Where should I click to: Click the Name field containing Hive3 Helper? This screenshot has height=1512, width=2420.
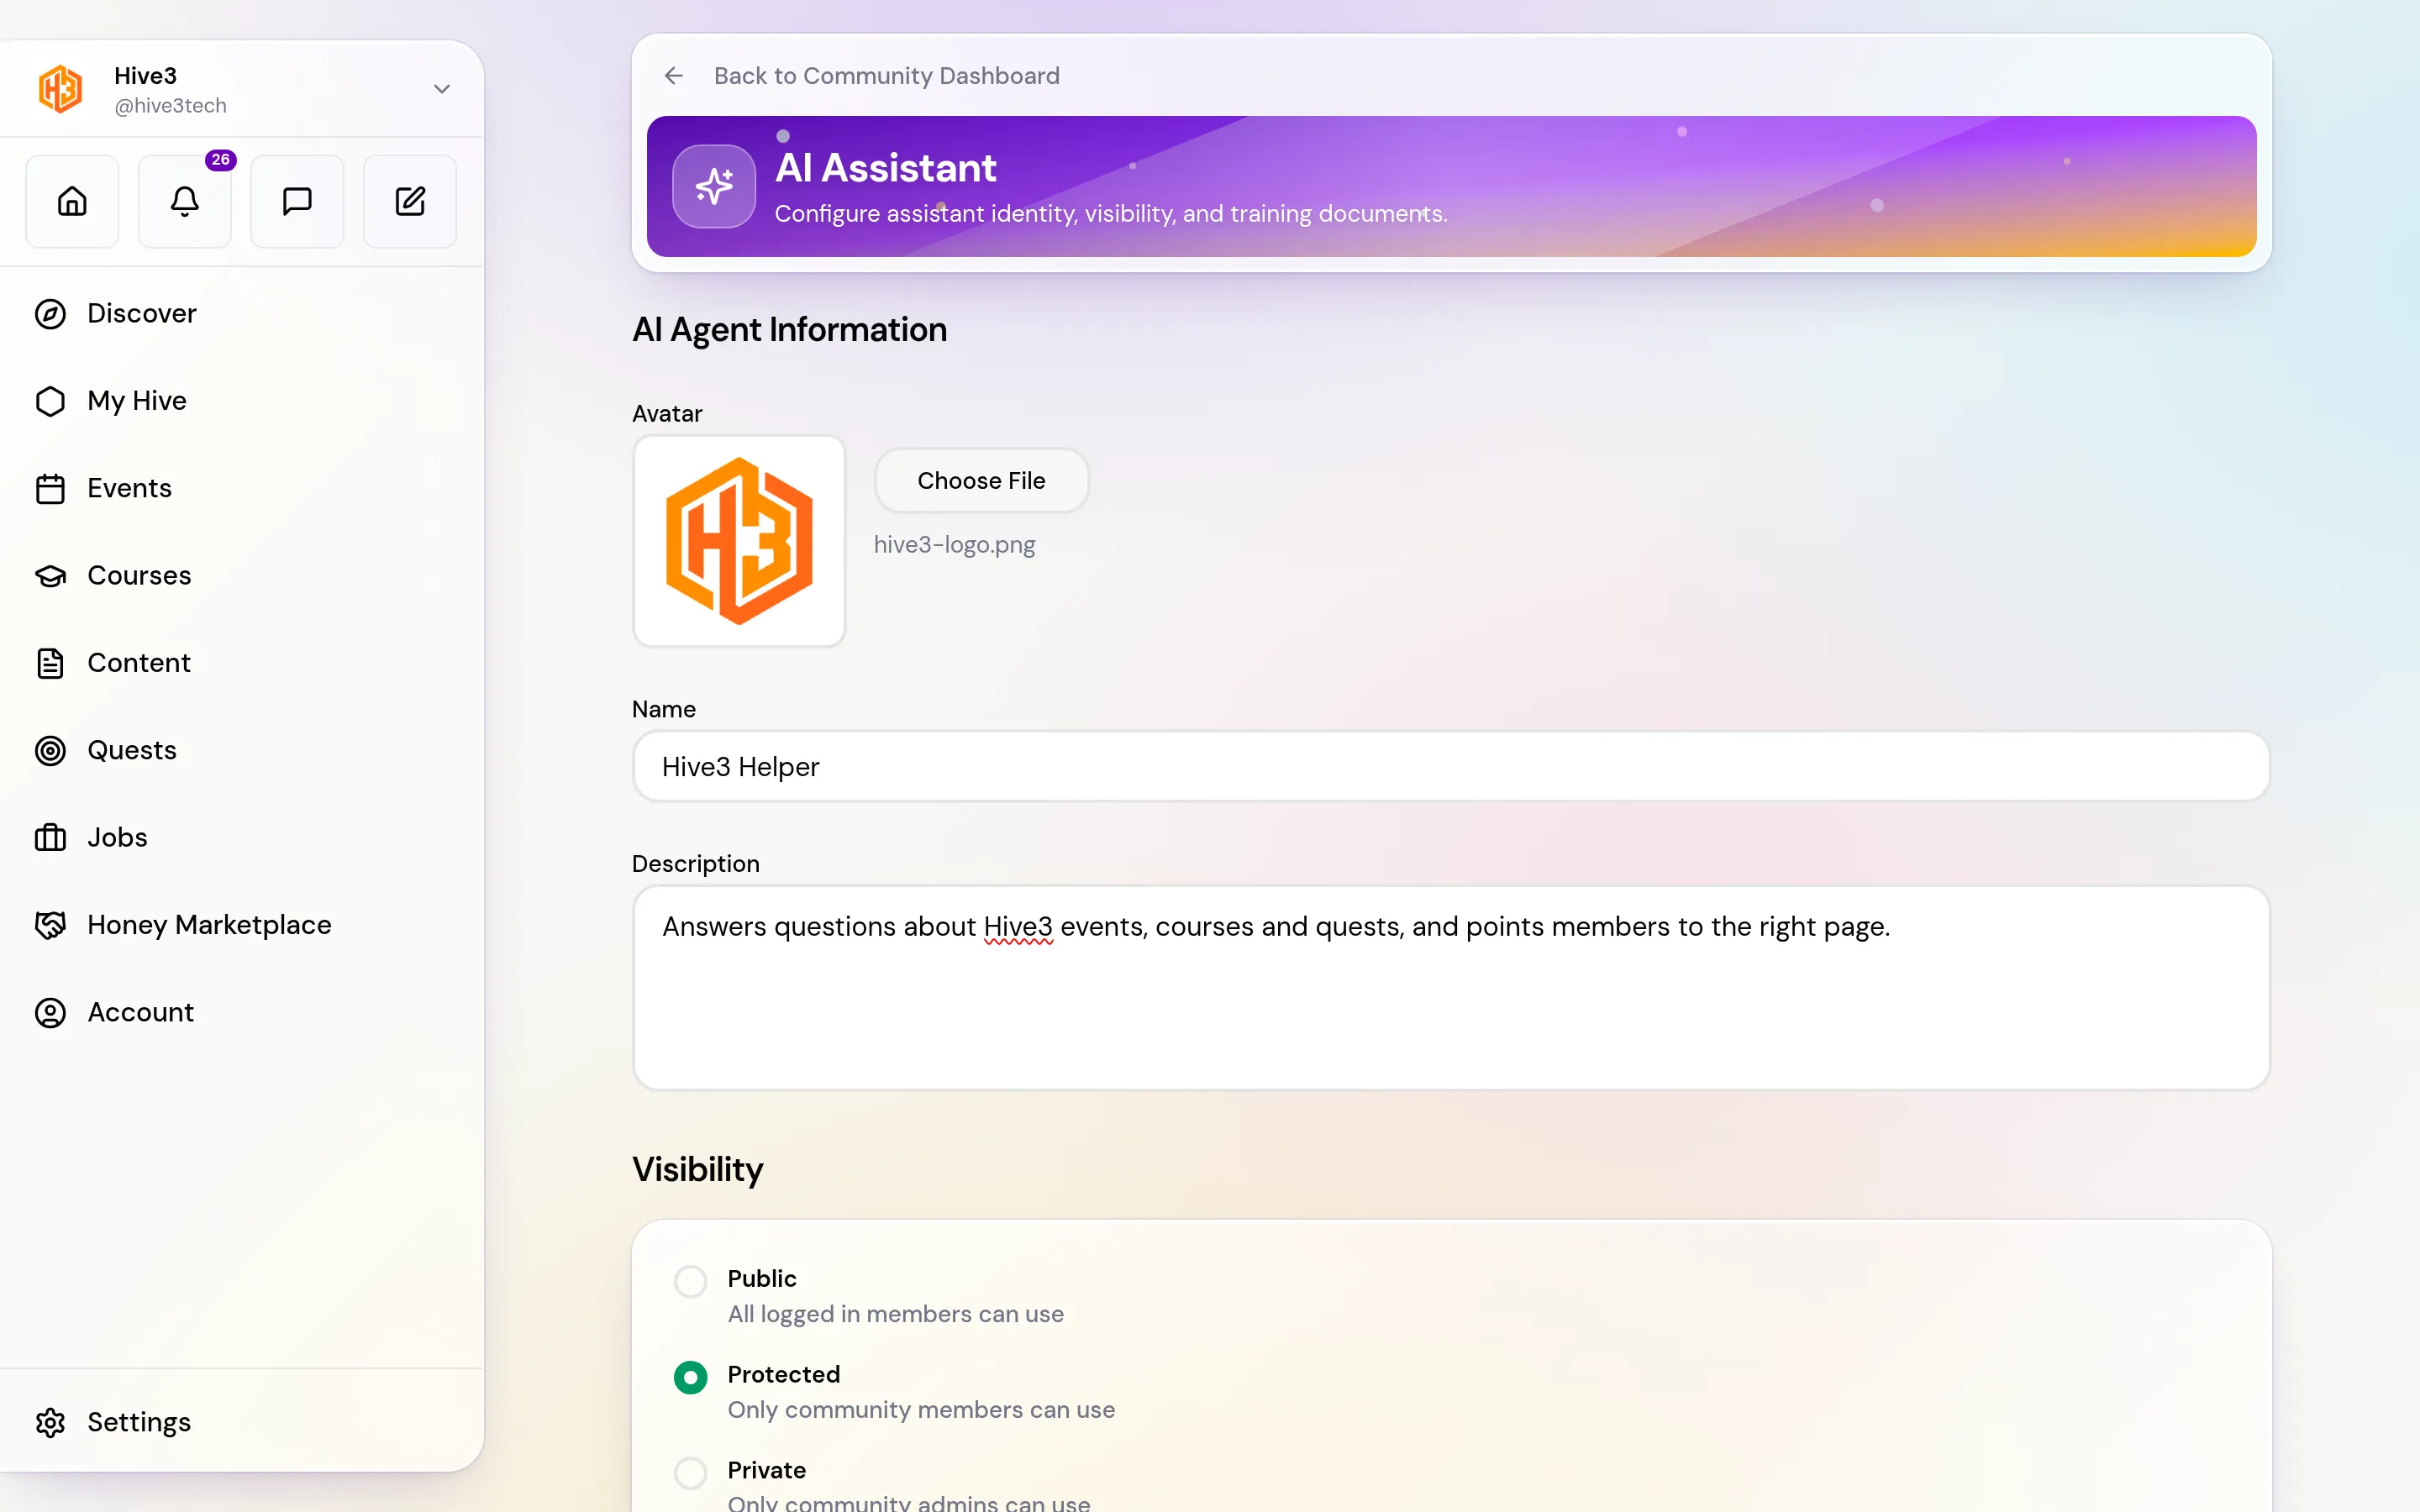tap(1451, 767)
